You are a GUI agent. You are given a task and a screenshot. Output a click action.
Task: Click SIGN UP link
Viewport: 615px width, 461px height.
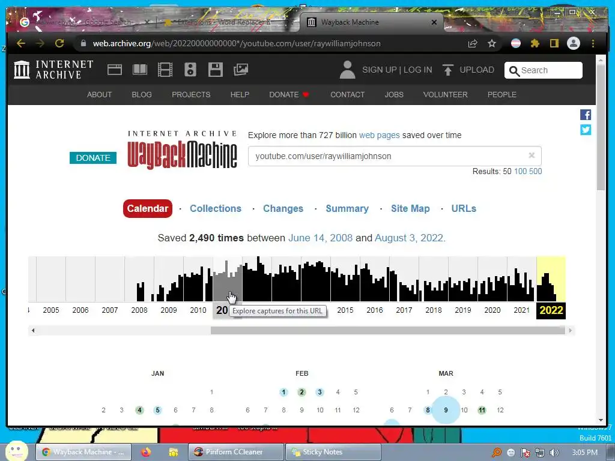point(380,70)
